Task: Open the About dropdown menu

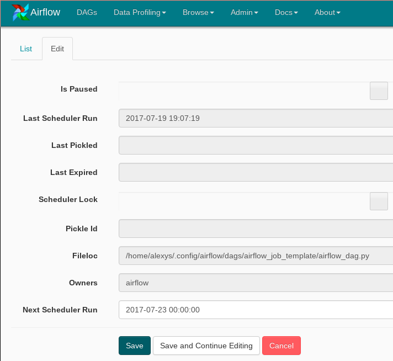Action: click(327, 12)
